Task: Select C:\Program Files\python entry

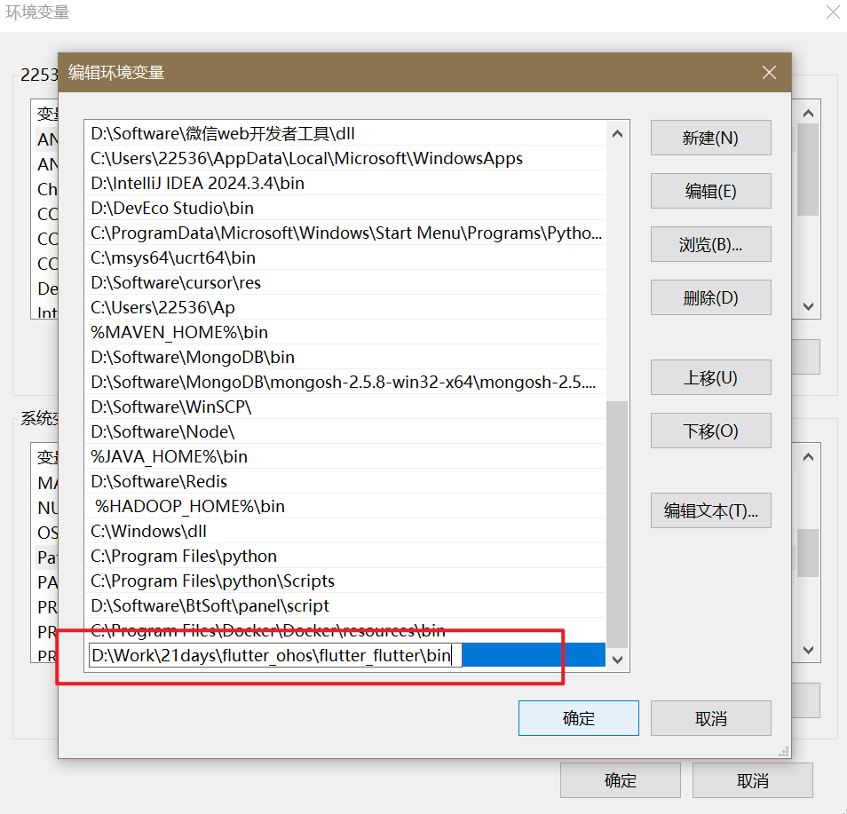Action: 345,556
